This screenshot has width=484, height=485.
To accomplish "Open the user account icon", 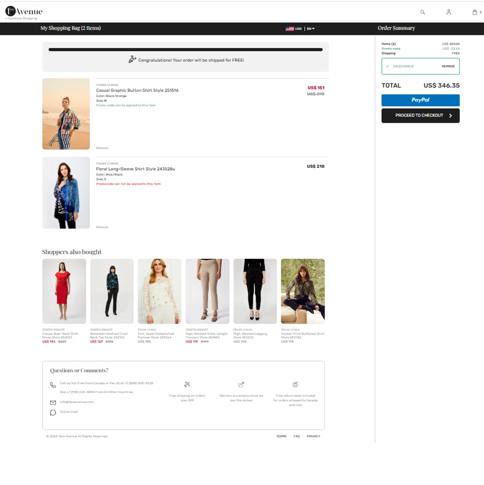I will click(448, 12).
